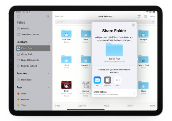Switch to grid view icon
The width and height of the screenshot is (172, 121).
pos(146,16)
